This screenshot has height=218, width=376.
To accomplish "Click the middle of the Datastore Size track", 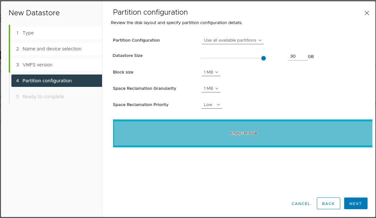I will [232, 58].
